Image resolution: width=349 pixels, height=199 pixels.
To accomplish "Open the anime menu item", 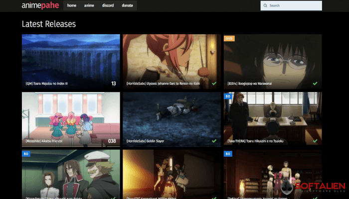I will tap(89, 5).
